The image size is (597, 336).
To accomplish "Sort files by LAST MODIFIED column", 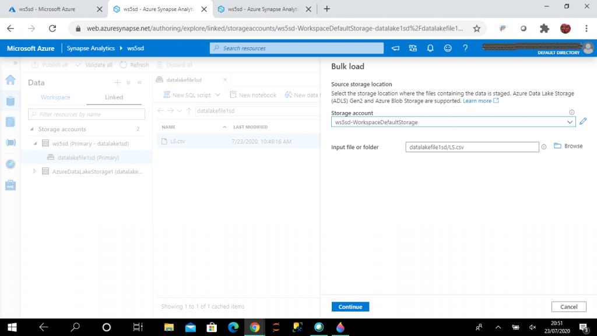I will point(250,127).
